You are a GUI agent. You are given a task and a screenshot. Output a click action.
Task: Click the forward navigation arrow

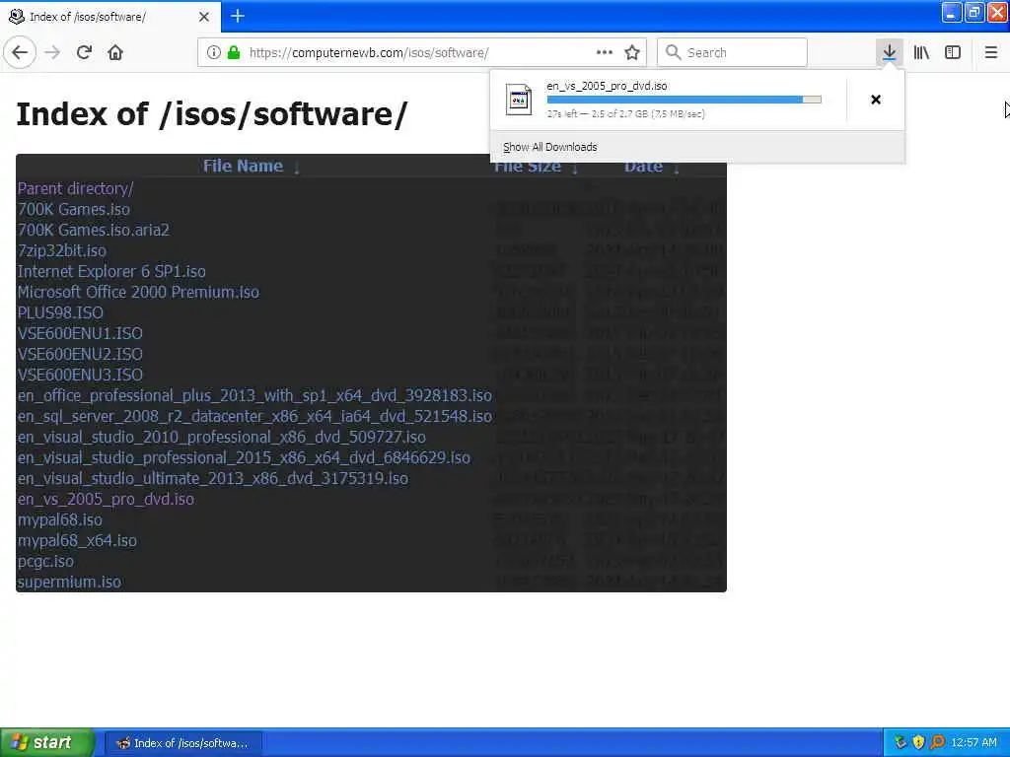(53, 52)
